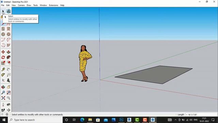Select the Rotated Rectangle tool
This screenshot has width=218, height=123.
pos(9,29)
